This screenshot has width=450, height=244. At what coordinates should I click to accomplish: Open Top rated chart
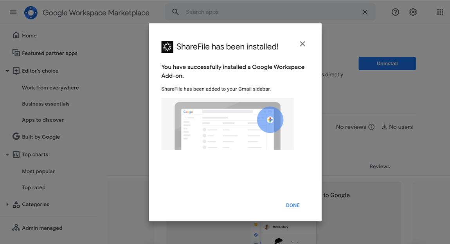point(34,187)
